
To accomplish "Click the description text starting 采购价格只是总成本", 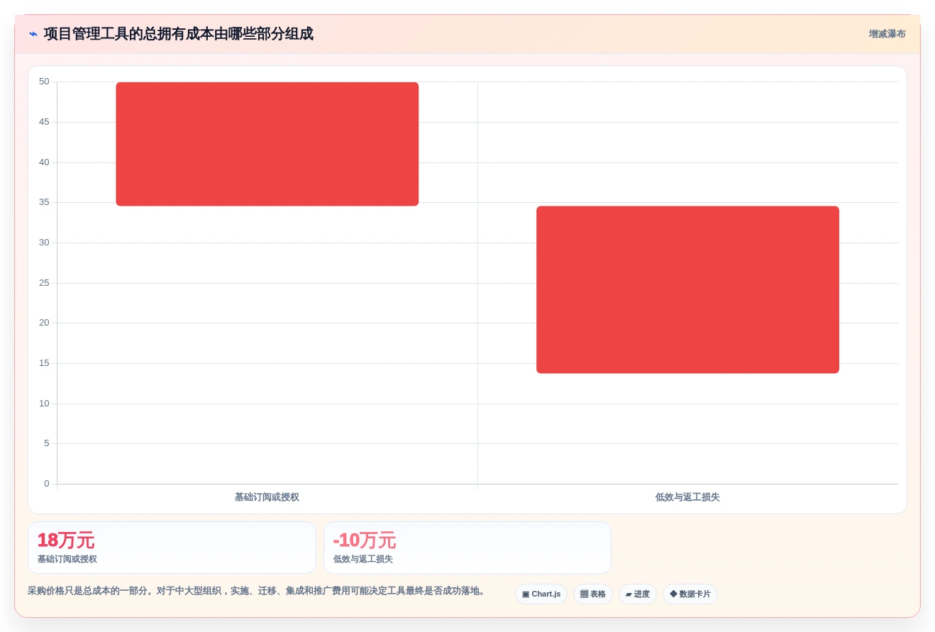I will click(257, 591).
